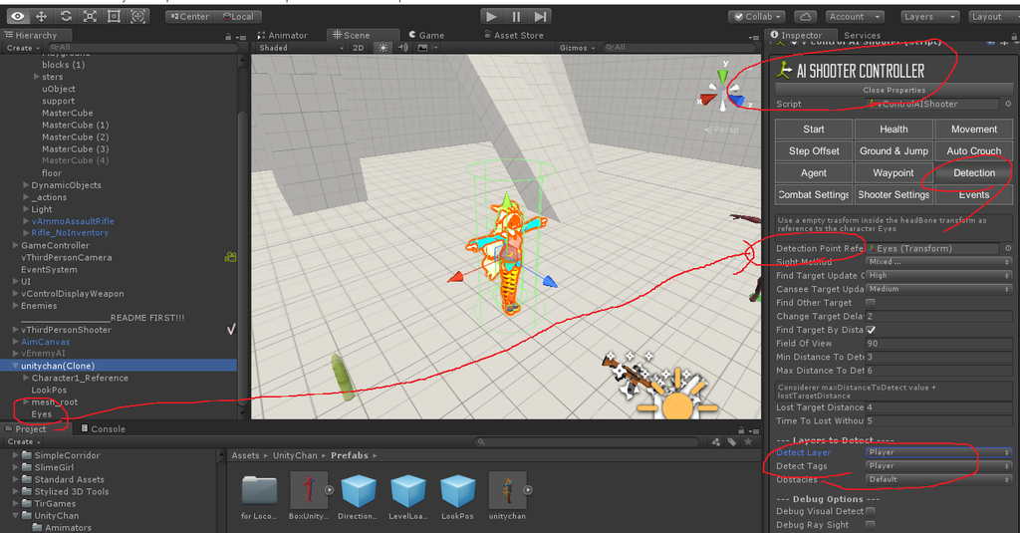Toggle 2D scene view mode
Screen dimensions: 1020x533
tap(359, 48)
